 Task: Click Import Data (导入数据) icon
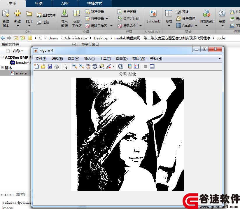pyautogui.click(x=64, y=13)
